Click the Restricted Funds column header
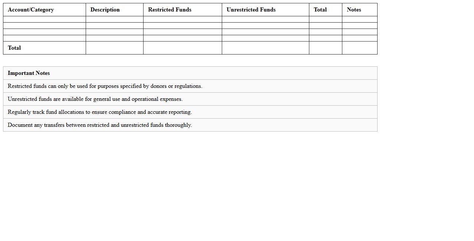474x241 pixels. tap(169, 10)
